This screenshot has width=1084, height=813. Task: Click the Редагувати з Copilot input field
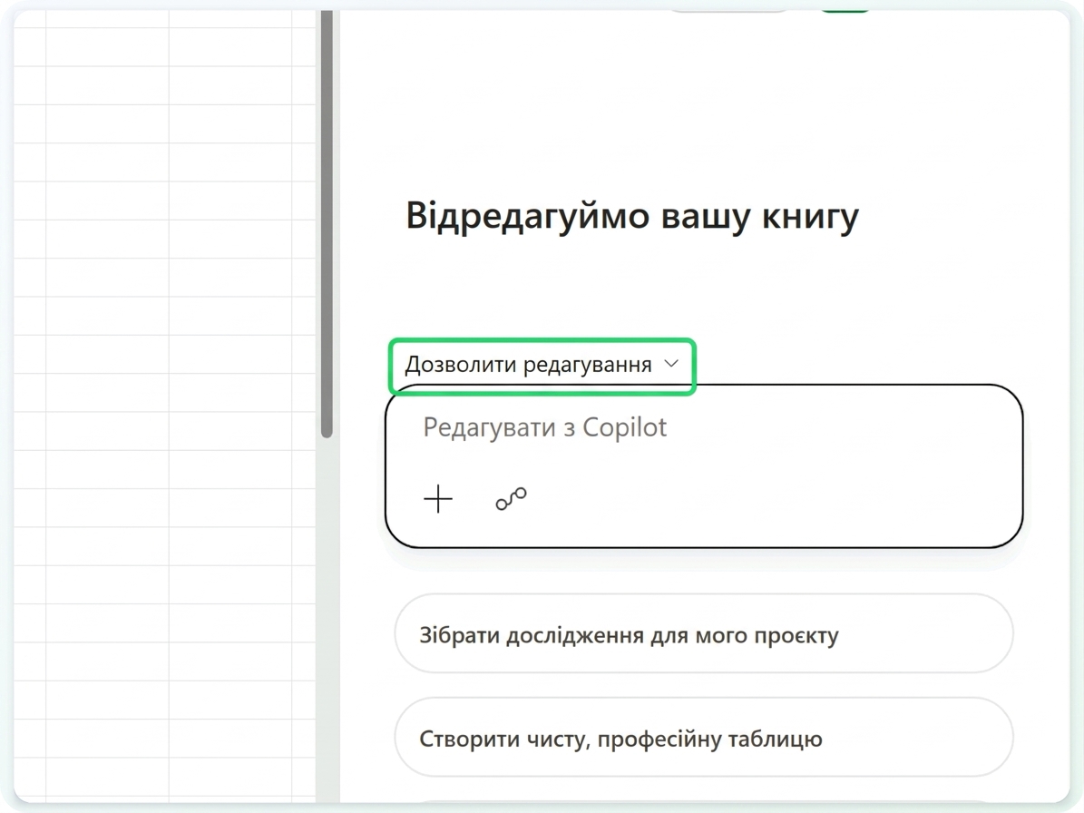pyautogui.click(x=704, y=465)
